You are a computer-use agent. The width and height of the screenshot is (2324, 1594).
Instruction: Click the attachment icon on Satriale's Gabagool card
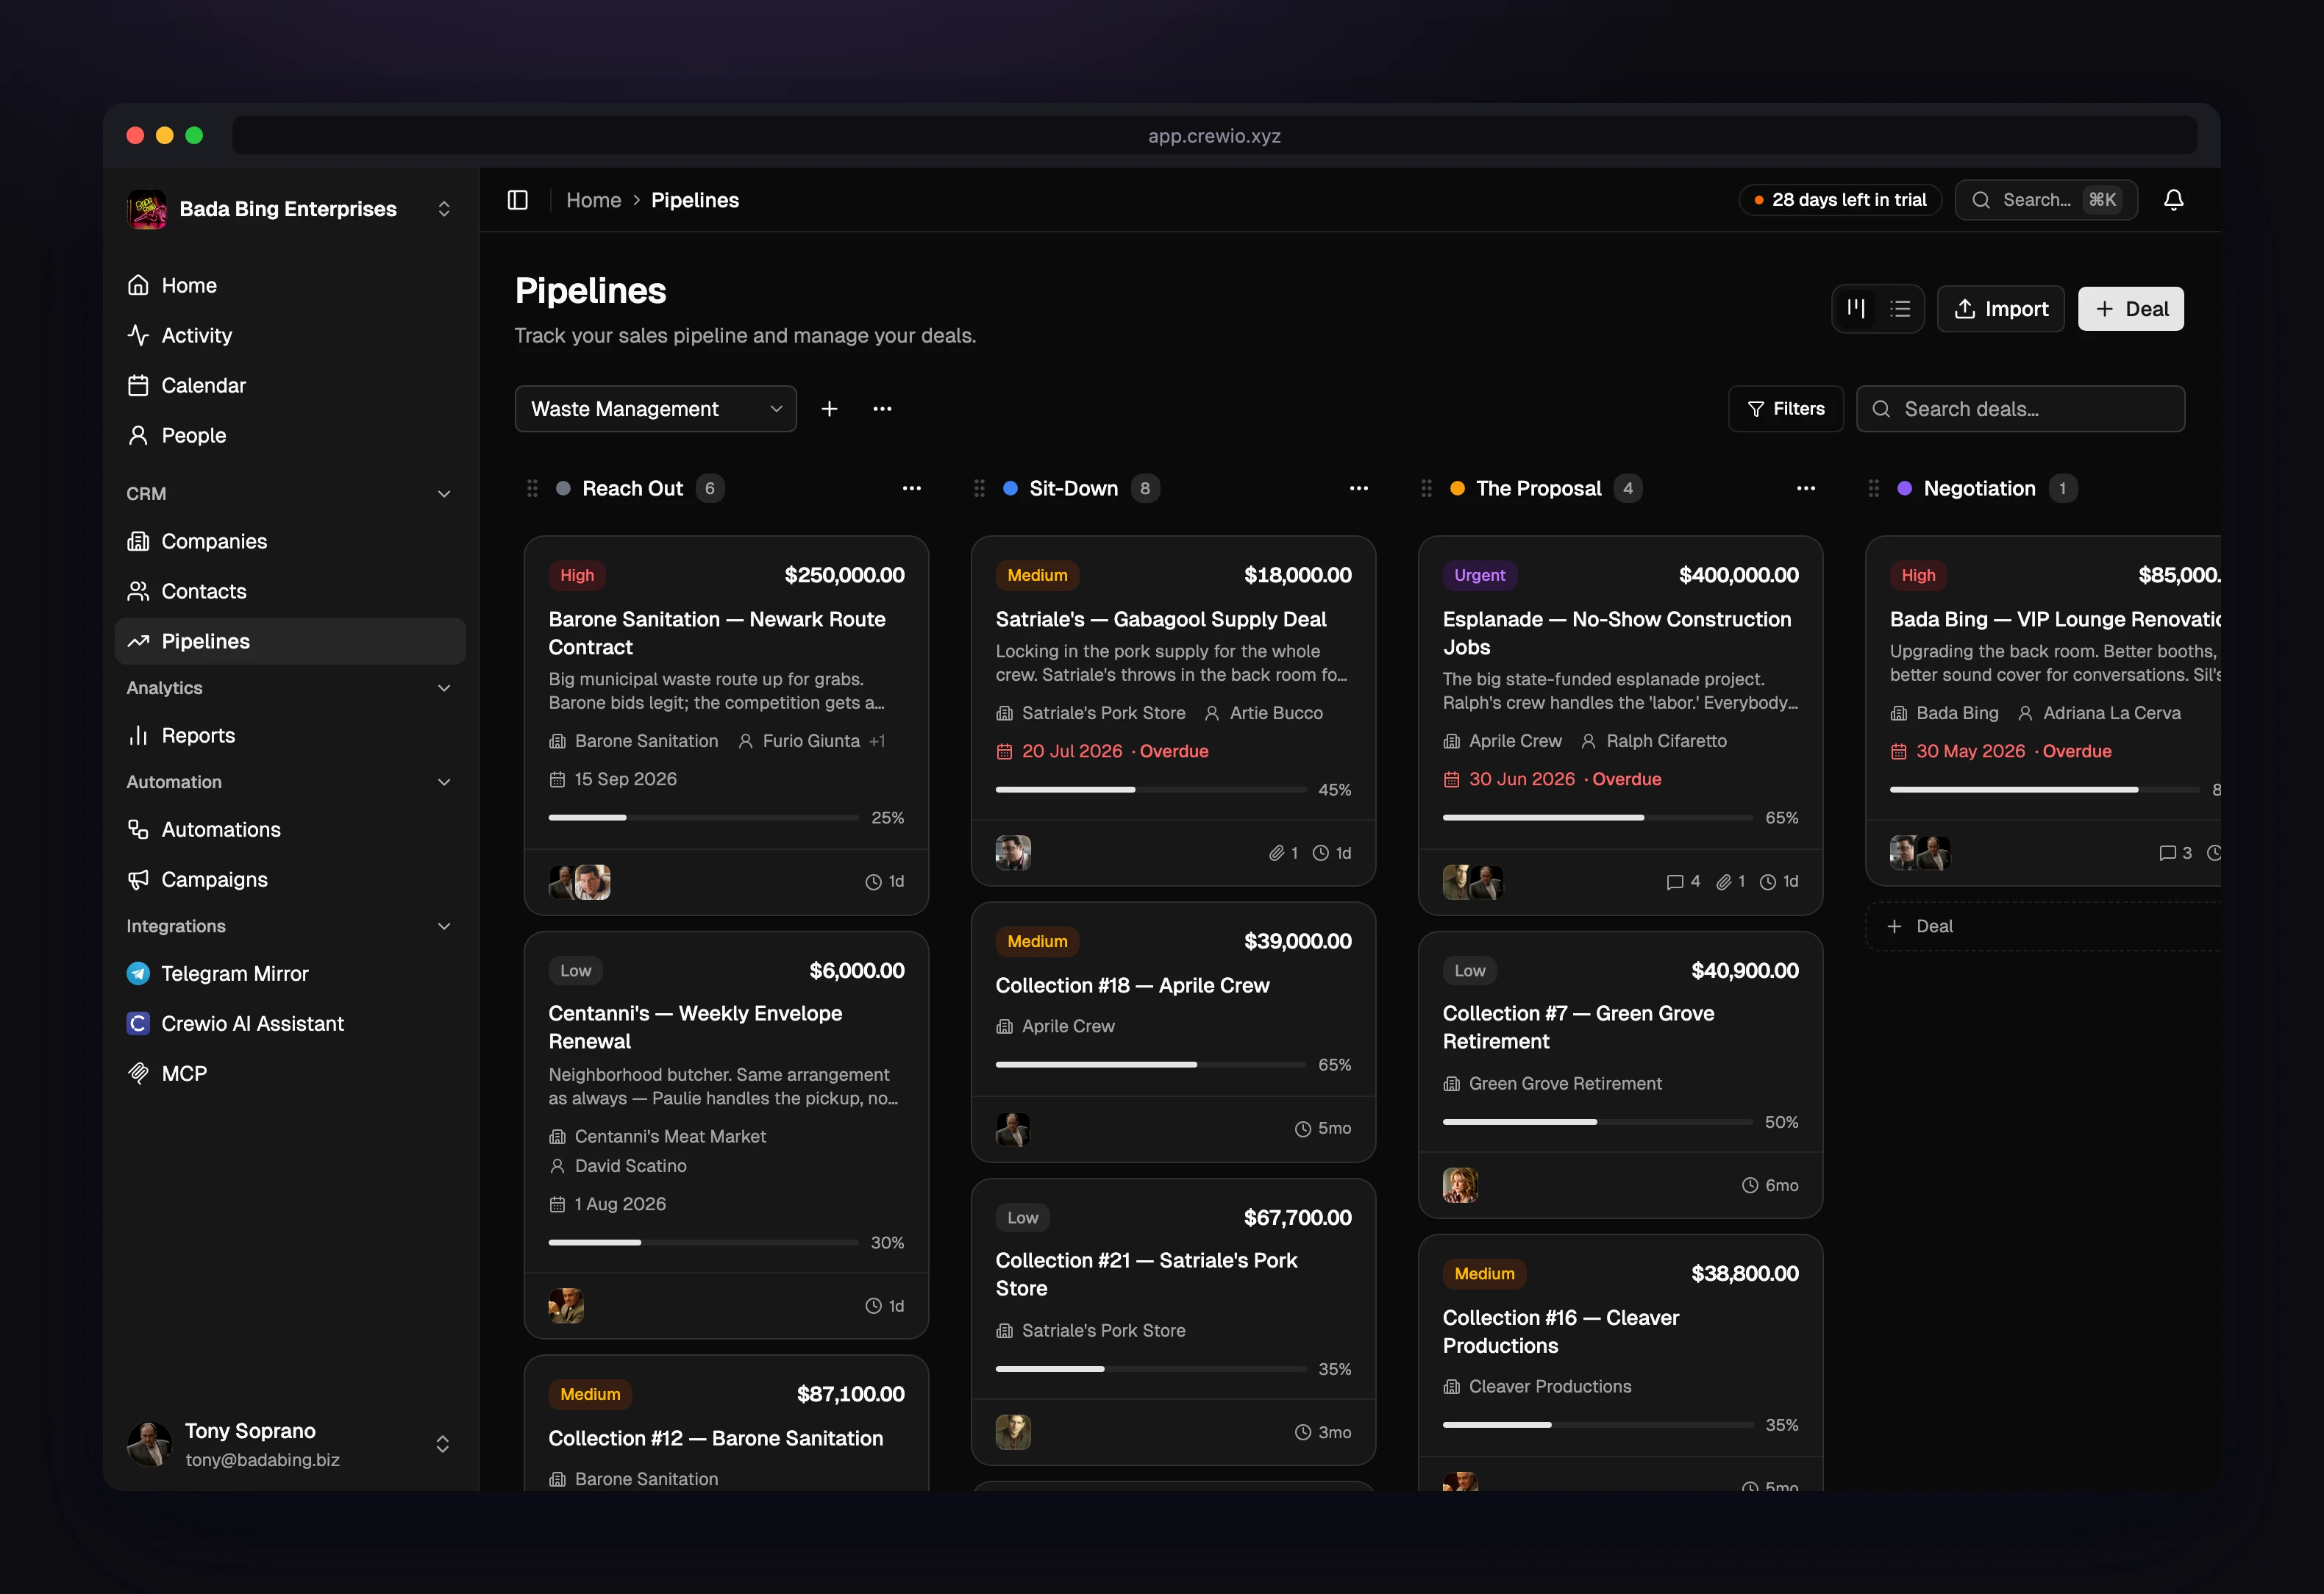(1276, 853)
